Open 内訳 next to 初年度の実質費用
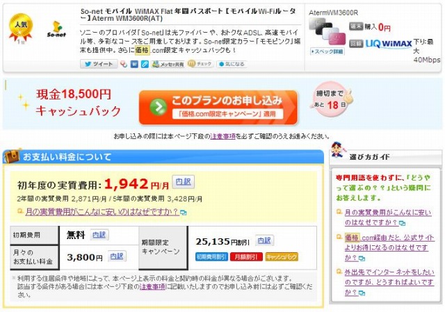The height and width of the screenshot is (312, 445). click(x=184, y=182)
